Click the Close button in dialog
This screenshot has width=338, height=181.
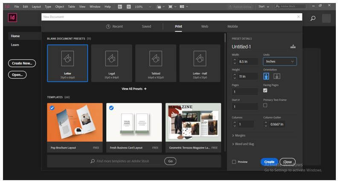coord(288,162)
